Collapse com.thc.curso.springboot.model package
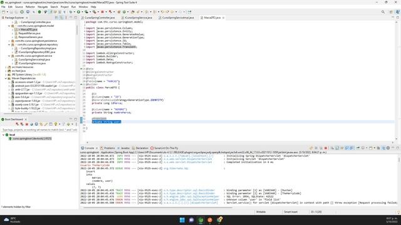 9,26
